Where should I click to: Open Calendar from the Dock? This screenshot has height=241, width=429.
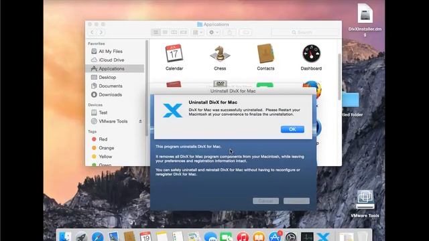pos(145,236)
